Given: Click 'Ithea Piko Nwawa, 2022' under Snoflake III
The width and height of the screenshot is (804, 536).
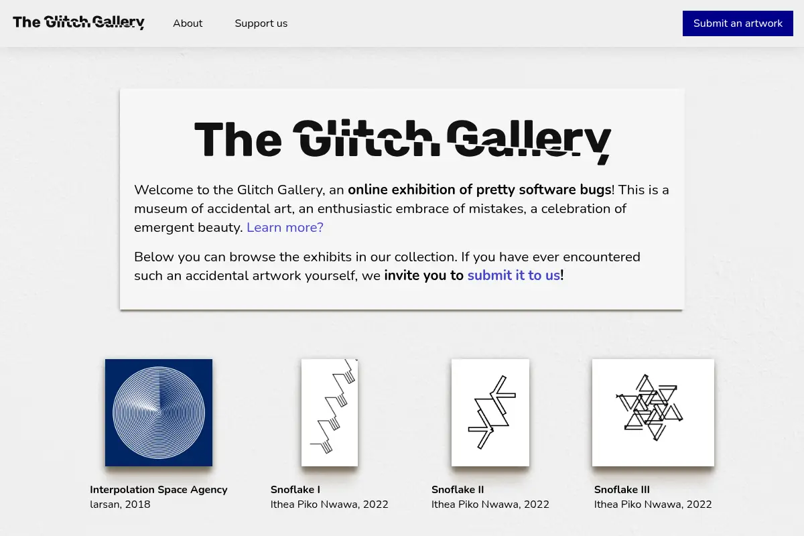Looking at the screenshot, I should (653, 505).
